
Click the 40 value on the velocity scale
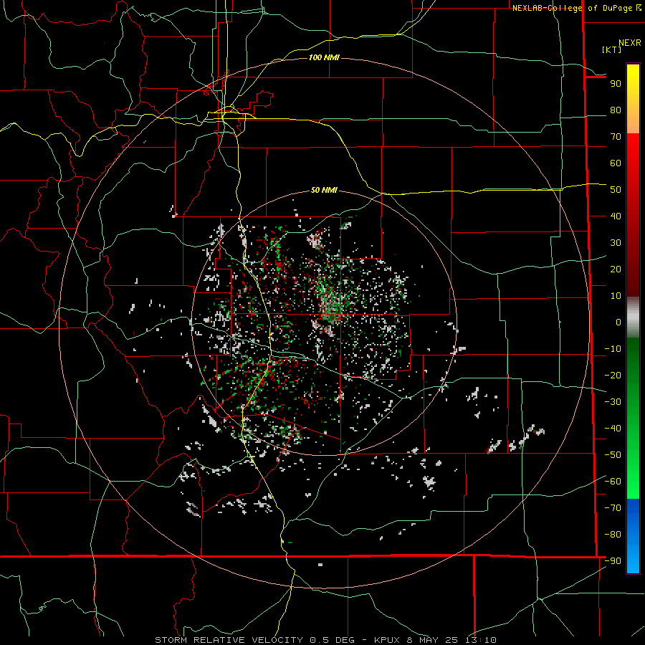click(616, 216)
